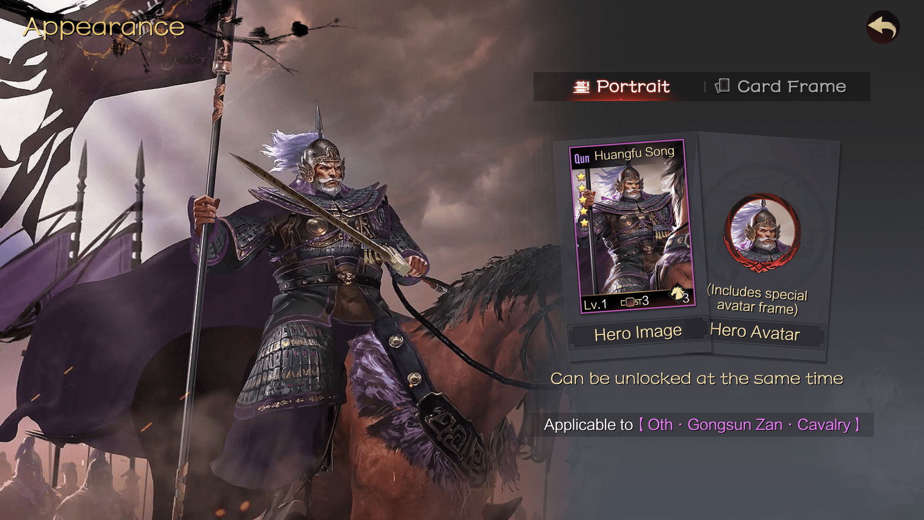Click the card stack icon near Card Frame
Screen dimensions: 924x520
click(x=722, y=86)
